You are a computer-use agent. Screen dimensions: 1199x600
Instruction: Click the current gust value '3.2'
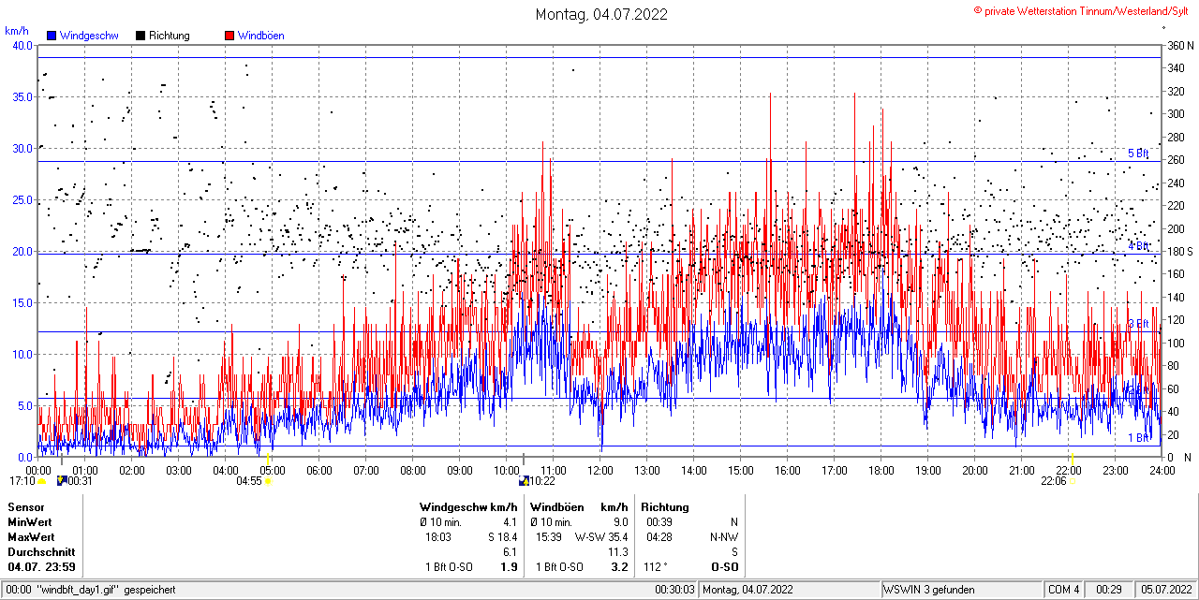point(619,567)
